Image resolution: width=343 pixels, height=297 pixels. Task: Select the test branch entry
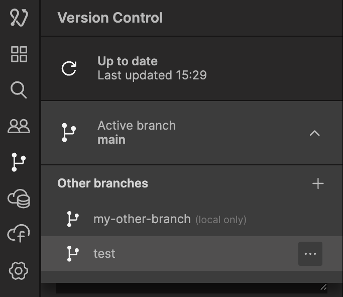click(104, 254)
